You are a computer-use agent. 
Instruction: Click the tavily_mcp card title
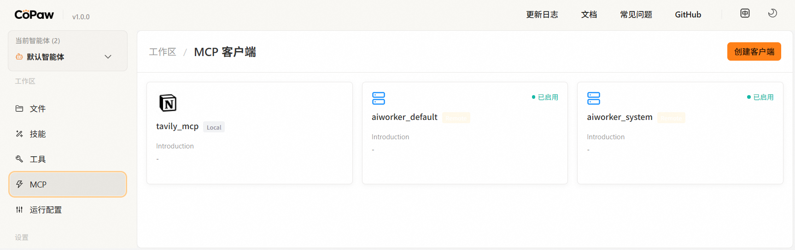pos(177,126)
